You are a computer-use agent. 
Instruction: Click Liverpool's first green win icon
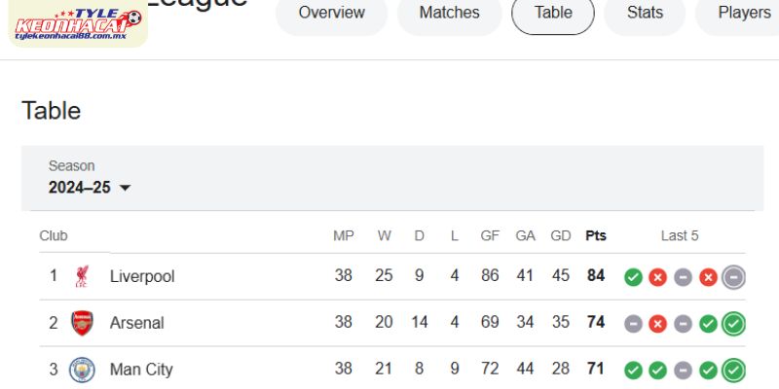click(x=633, y=277)
